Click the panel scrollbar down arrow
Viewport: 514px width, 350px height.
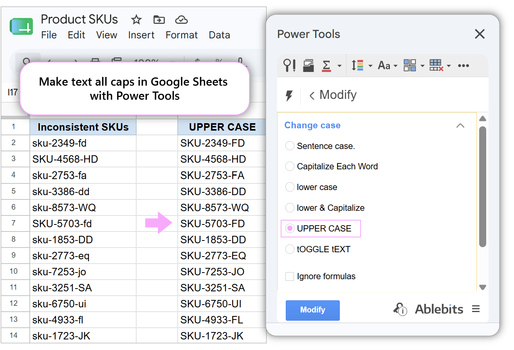click(483, 287)
